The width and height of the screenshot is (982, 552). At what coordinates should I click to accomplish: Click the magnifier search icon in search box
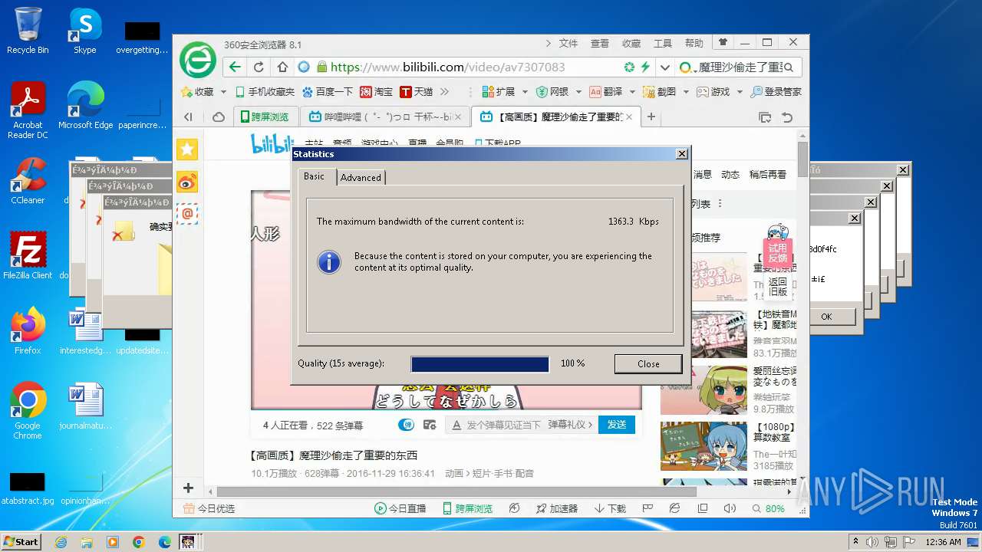click(789, 67)
